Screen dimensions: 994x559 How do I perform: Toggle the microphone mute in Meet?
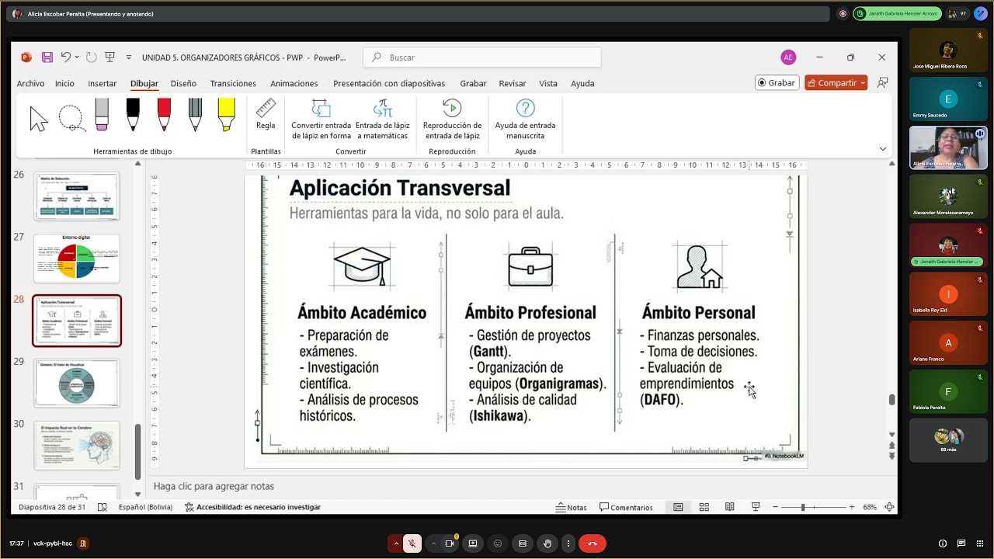pyautogui.click(x=412, y=543)
